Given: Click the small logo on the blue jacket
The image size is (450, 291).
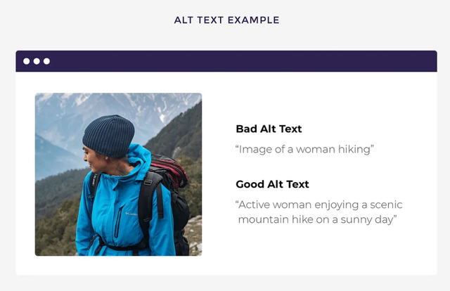Looking at the screenshot, I should click(131, 212).
